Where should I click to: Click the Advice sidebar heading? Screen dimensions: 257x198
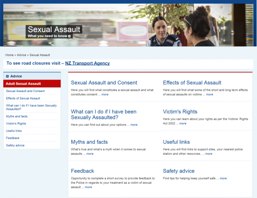click(x=16, y=76)
